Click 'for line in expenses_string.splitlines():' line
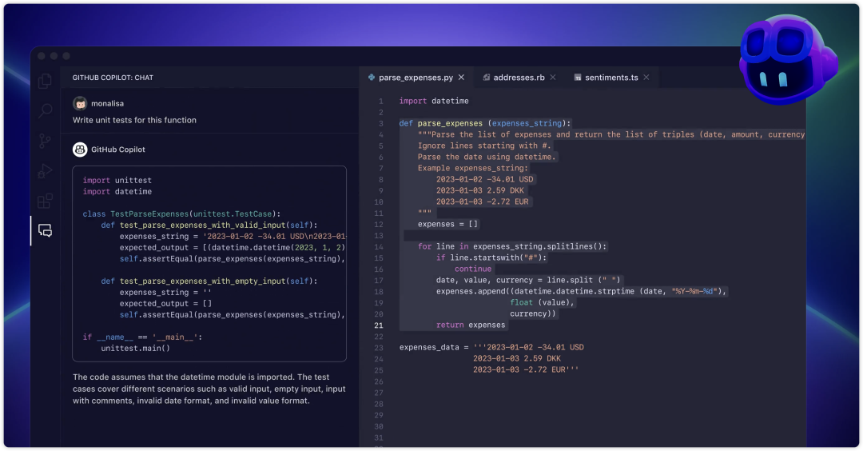 click(512, 247)
